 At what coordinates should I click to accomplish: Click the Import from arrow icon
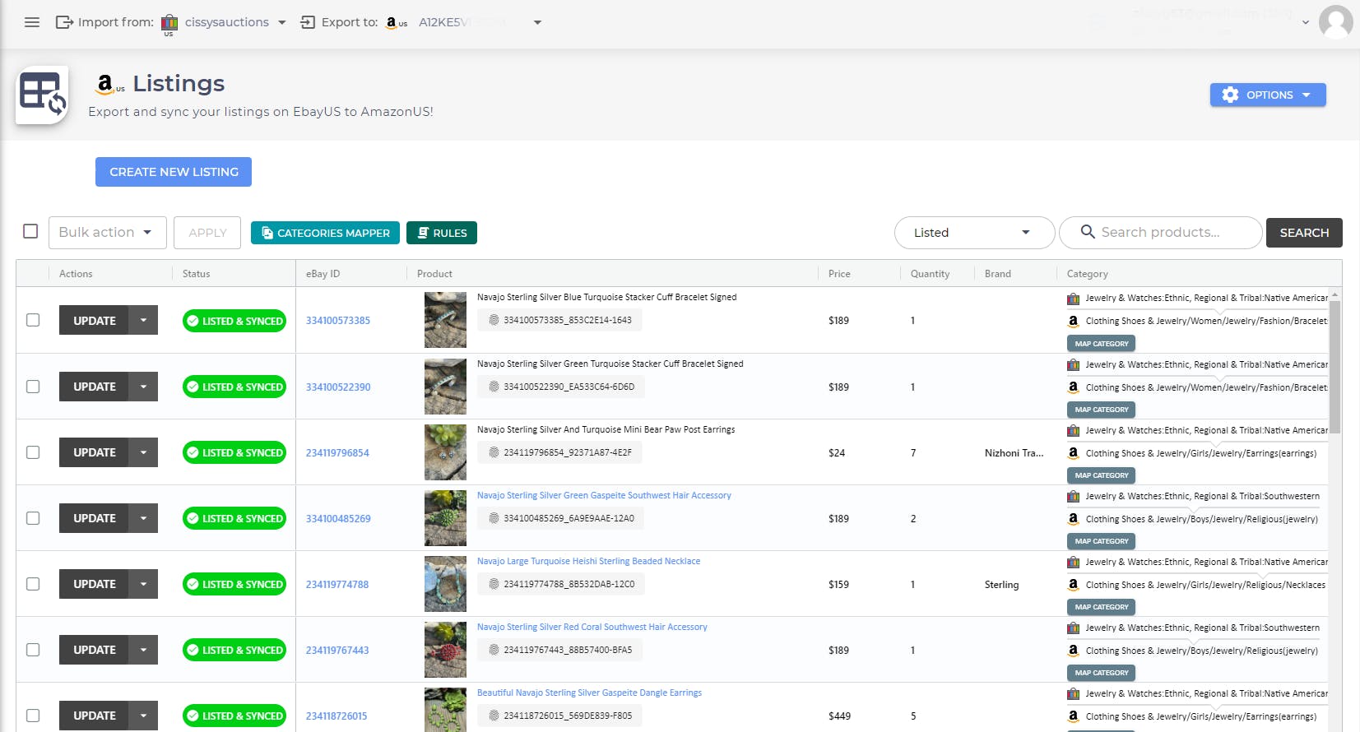point(64,22)
